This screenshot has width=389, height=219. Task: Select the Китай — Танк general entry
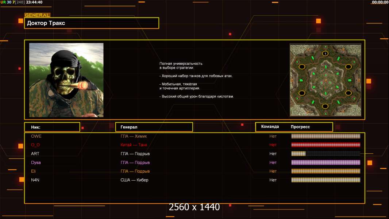pyautogui.click(x=134, y=145)
